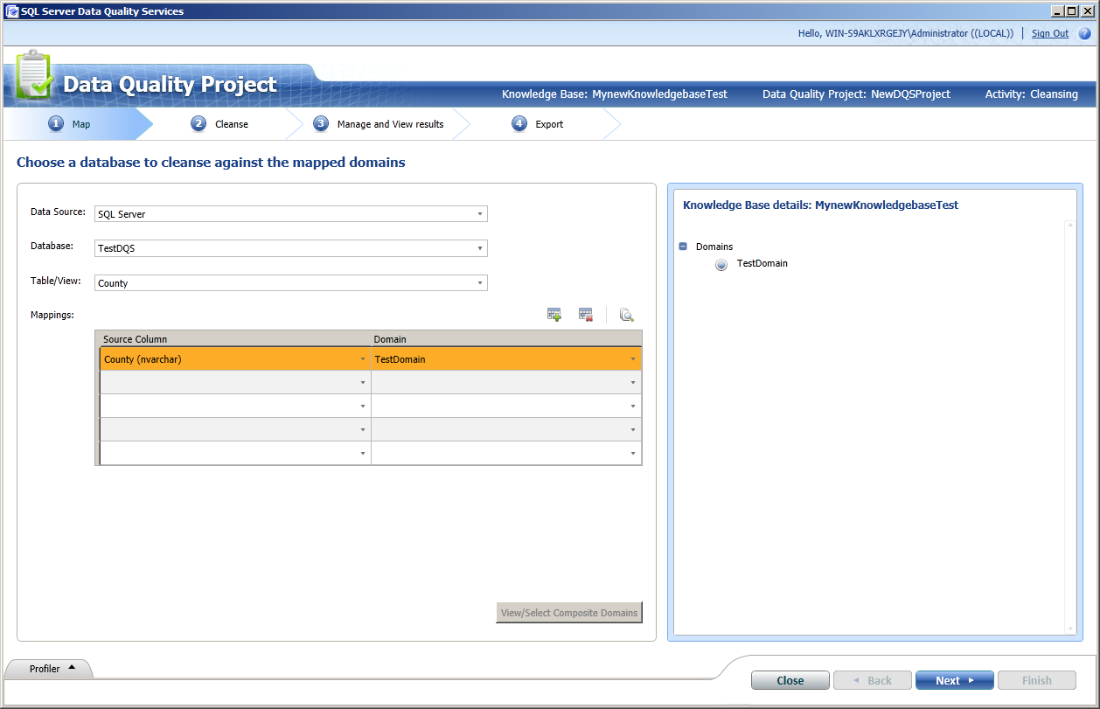Open DQS help via question mark icon
Image resolution: width=1100 pixels, height=709 pixels.
pos(1085,32)
